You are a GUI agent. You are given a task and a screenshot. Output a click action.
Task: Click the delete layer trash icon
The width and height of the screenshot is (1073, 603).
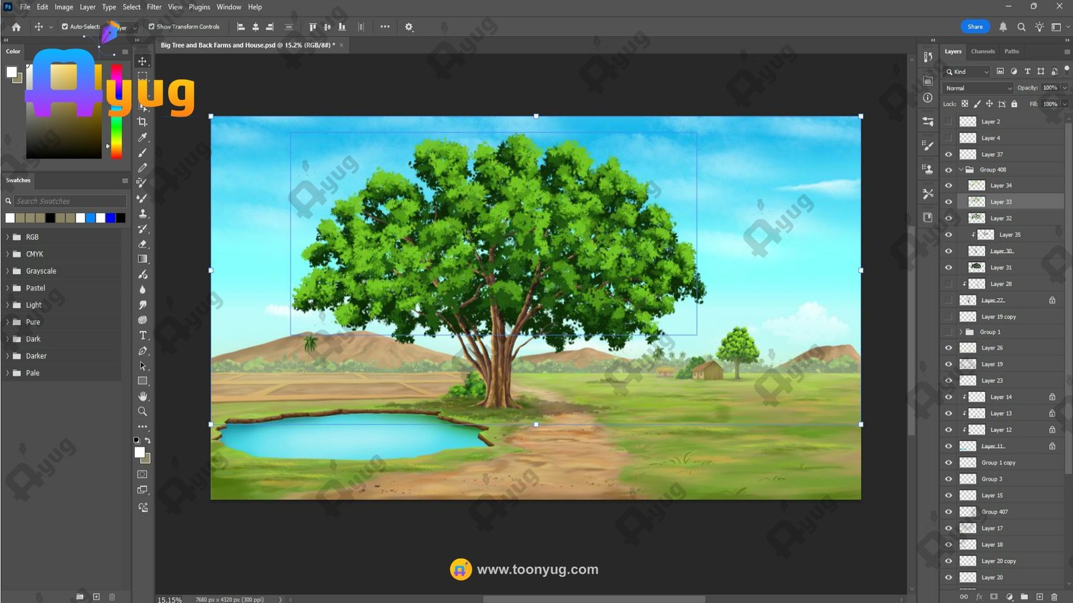1054,596
